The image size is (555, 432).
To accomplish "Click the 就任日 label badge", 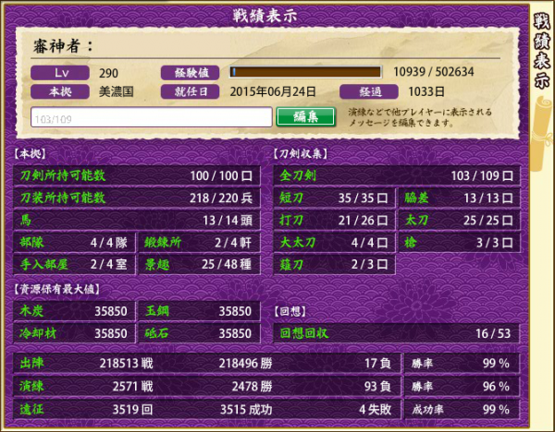I will click(190, 91).
